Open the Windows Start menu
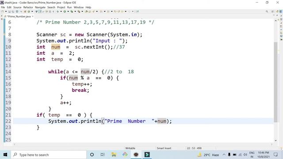 [x=5, y=155]
